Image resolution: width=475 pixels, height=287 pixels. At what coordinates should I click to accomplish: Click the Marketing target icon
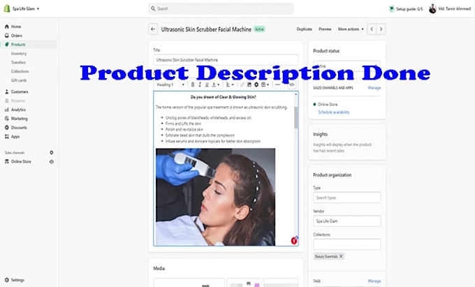(7, 119)
